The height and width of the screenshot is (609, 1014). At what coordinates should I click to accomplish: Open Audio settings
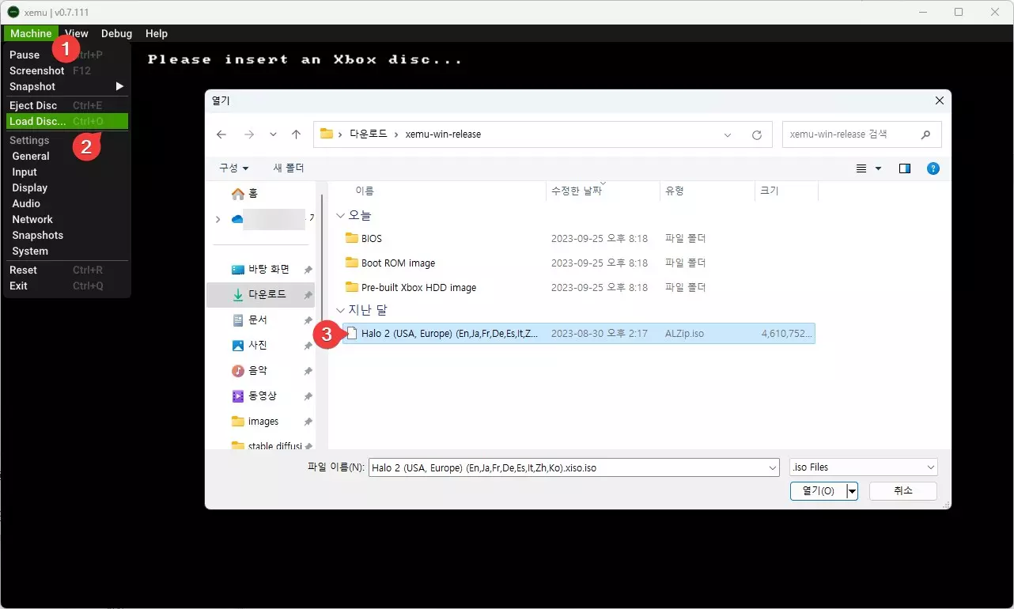click(26, 203)
